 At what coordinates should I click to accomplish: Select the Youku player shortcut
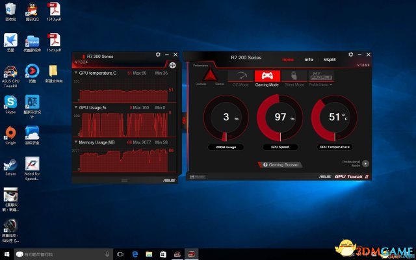[32, 73]
